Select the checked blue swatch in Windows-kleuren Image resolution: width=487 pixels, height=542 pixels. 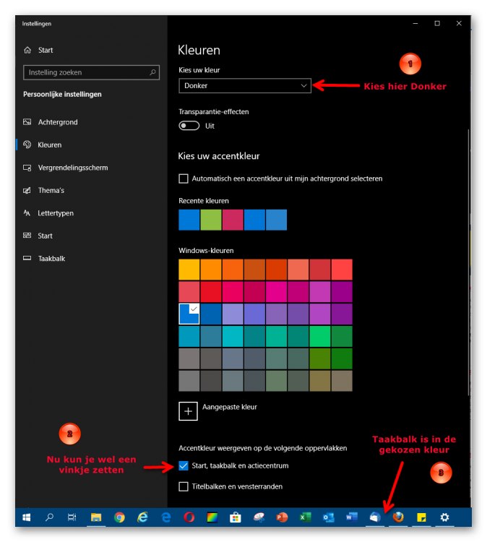tap(189, 314)
